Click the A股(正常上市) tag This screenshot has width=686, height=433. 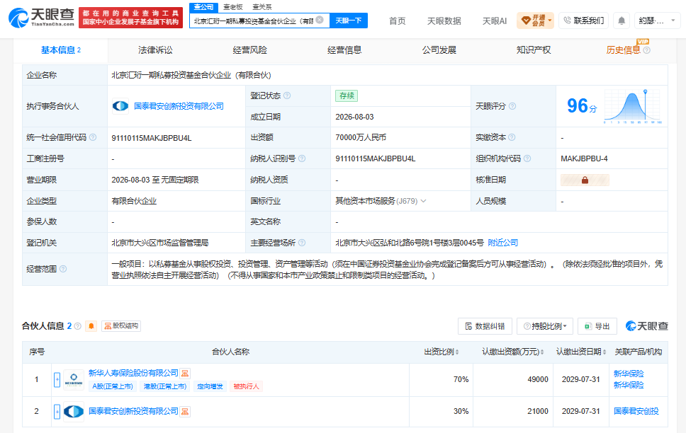point(113,386)
